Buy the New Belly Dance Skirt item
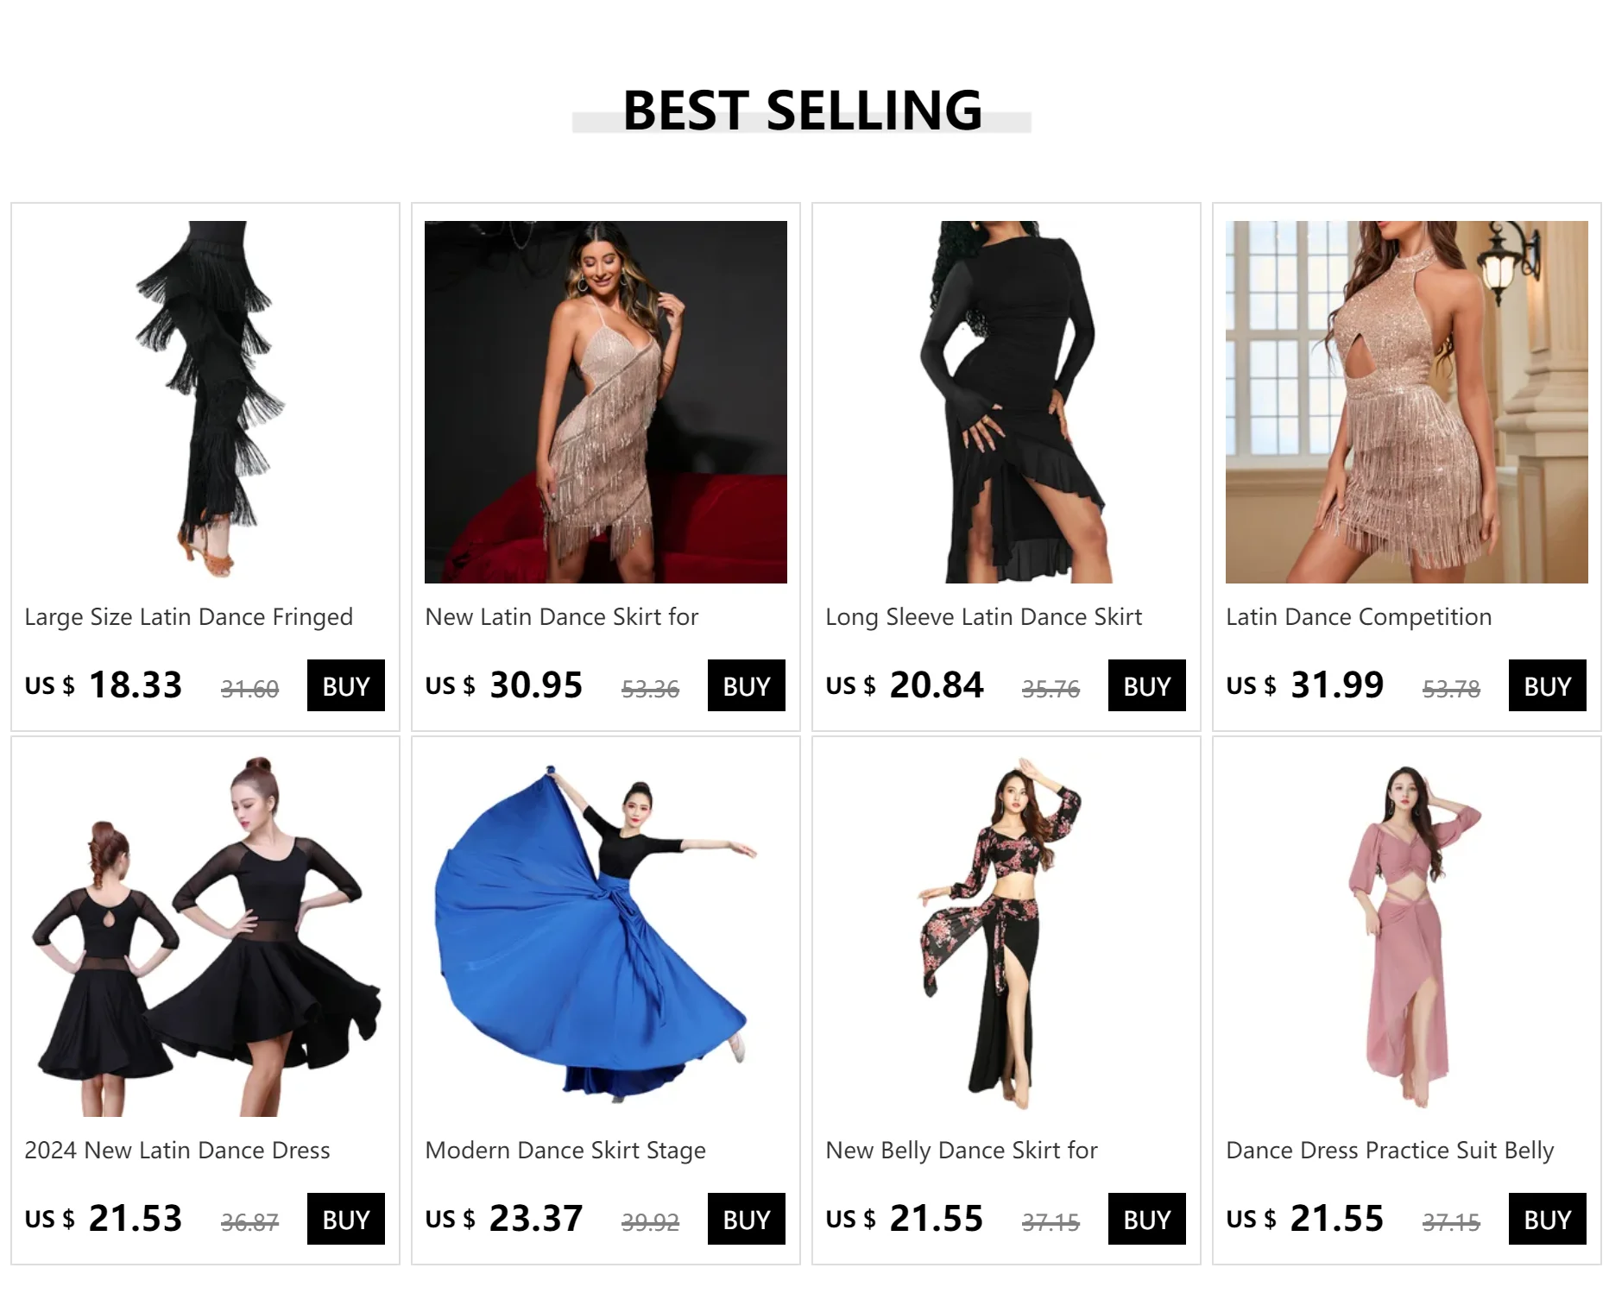The height and width of the screenshot is (1293, 1609). tap(1147, 1219)
